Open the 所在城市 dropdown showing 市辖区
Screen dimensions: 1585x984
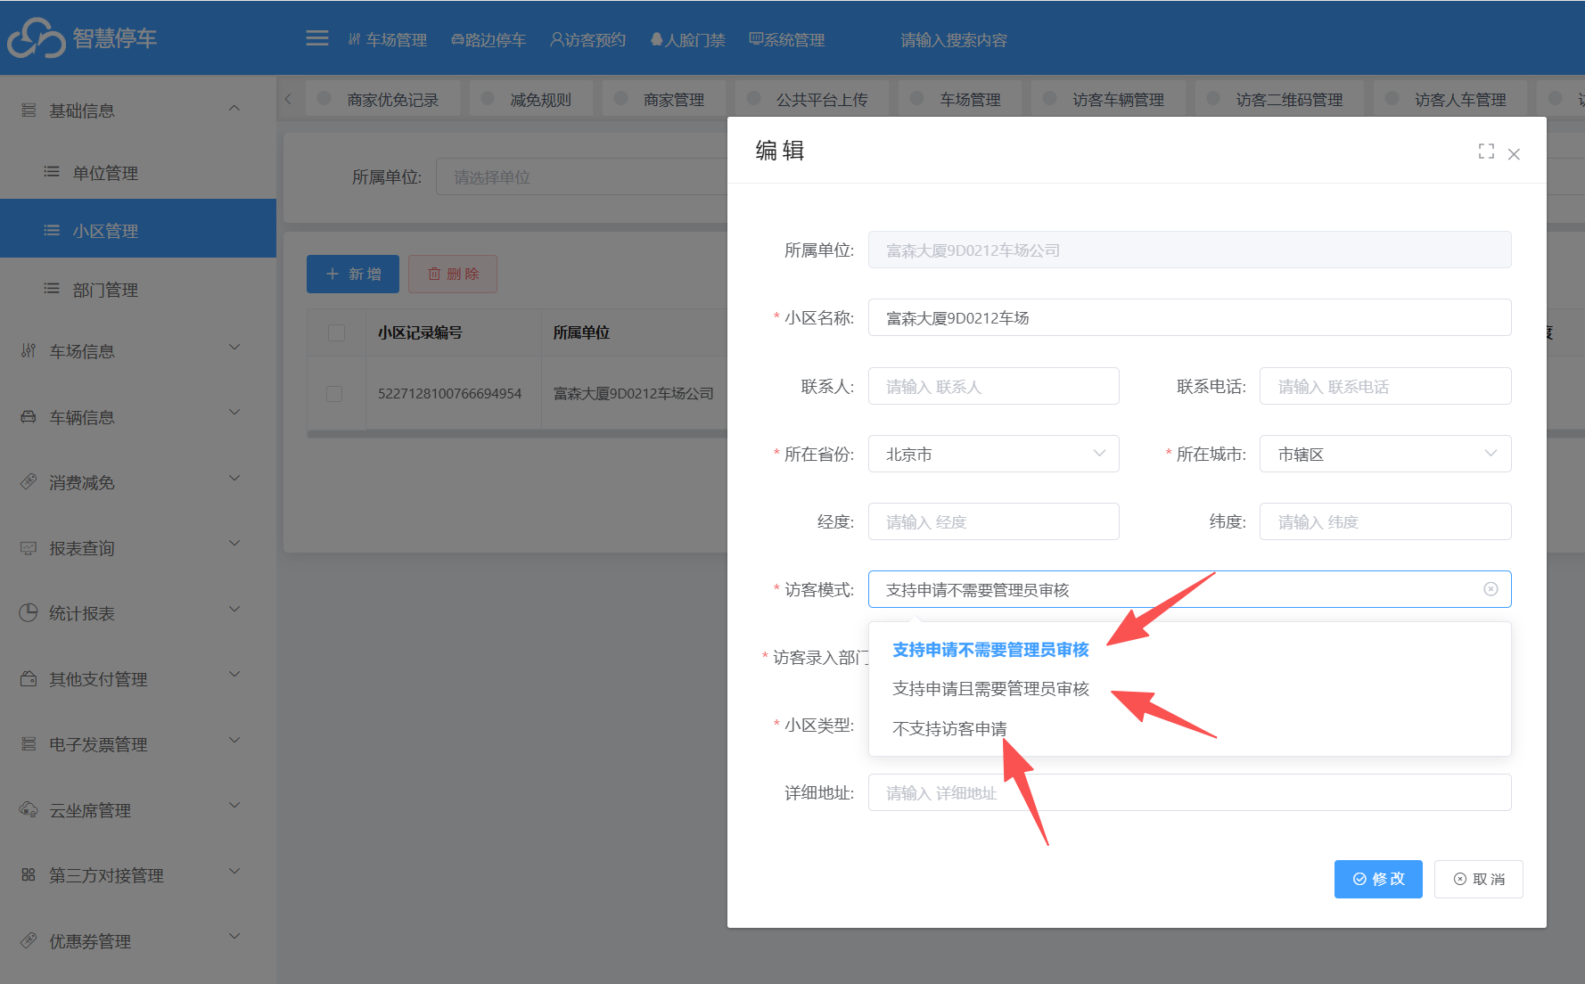coord(1385,454)
